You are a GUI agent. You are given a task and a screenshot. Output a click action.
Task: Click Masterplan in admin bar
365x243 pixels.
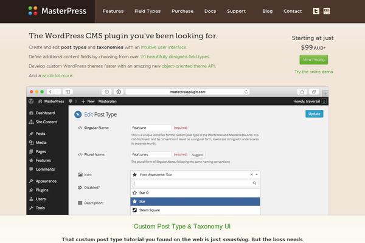tap(107, 101)
